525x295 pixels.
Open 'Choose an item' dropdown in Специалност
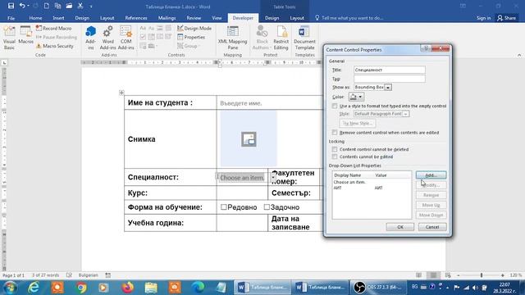click(273, 178)
